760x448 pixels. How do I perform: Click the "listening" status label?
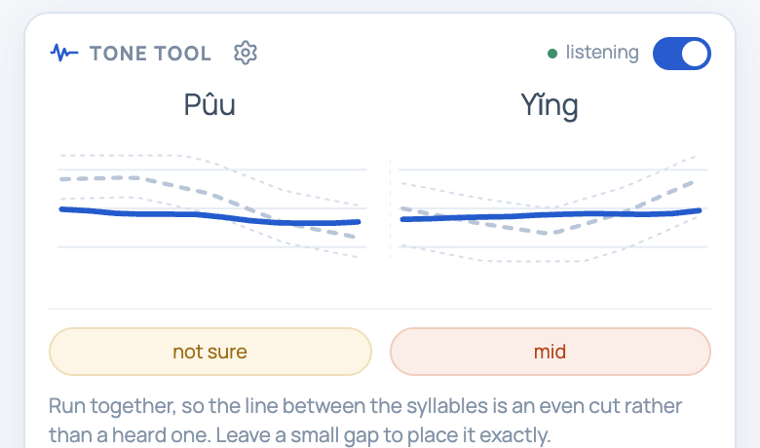[602, 53]
